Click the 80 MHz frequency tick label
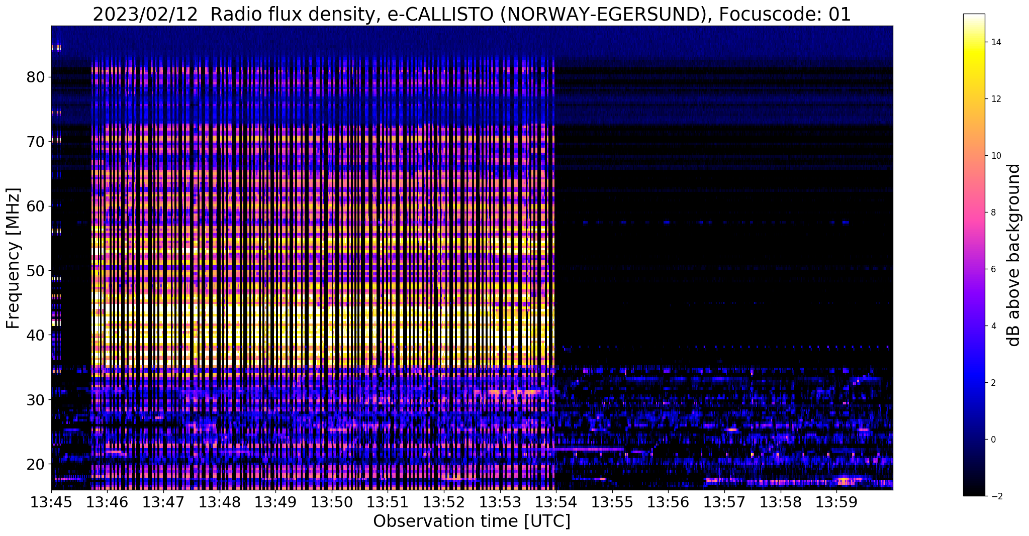This screenshot has height=536, width=1029. pyautogui.click(x=36, y=77)
